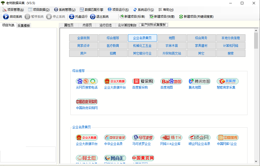Open the 慧聪网 template logo
Image resolution: width=260 pixels, height=166 pixels.
[228, 81]
